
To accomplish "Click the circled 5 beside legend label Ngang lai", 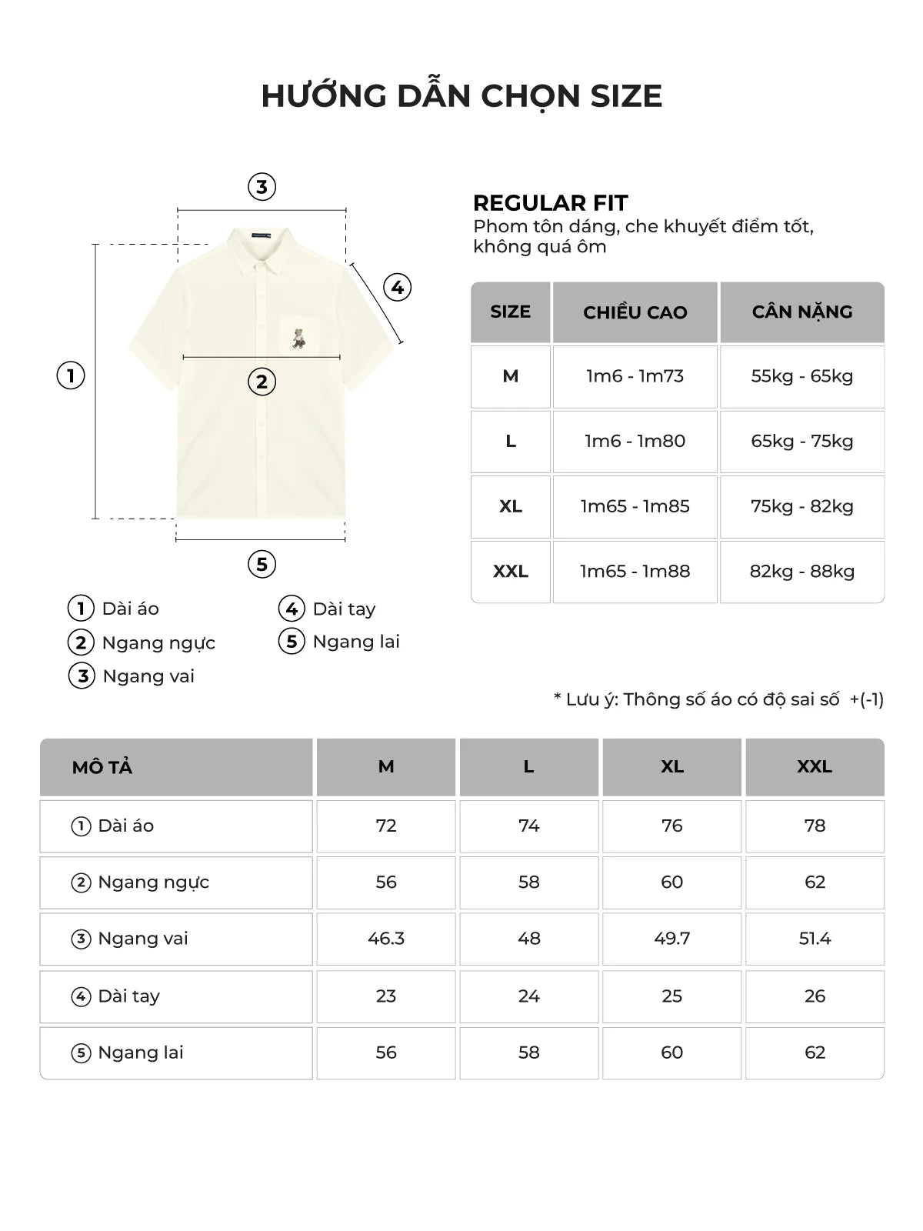I will (292, 642).
